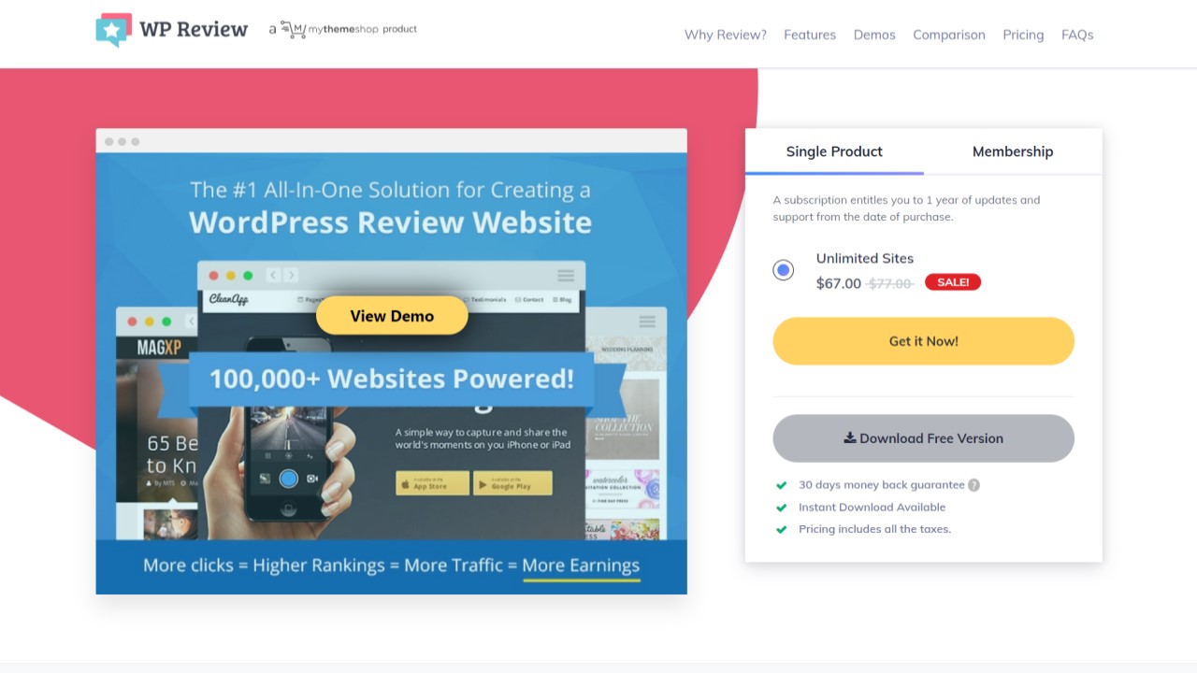Click the back arrow in the CleanApp mockup toolbar

[x=271, y=276]
